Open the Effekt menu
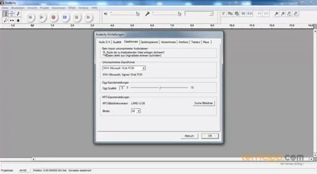 (x=72, y=8)
